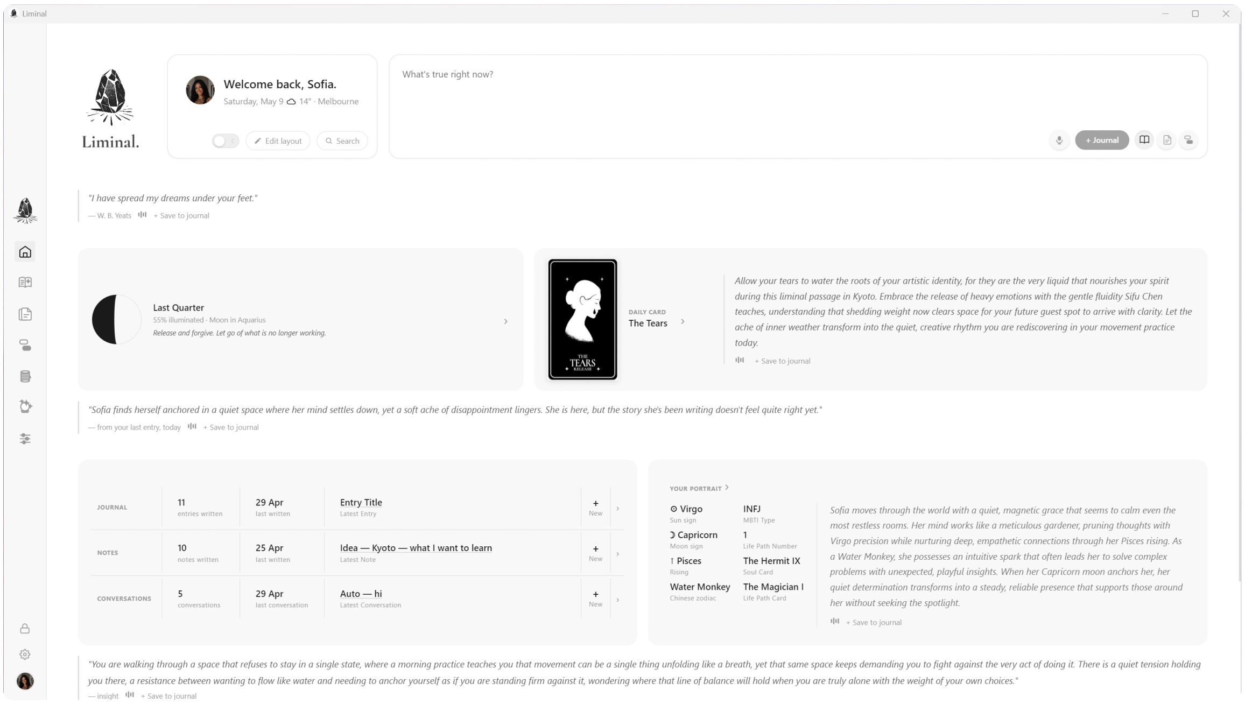Click the '11 entries written' count
Viewport: 1245px width, 704px height.
coord(200,508)
